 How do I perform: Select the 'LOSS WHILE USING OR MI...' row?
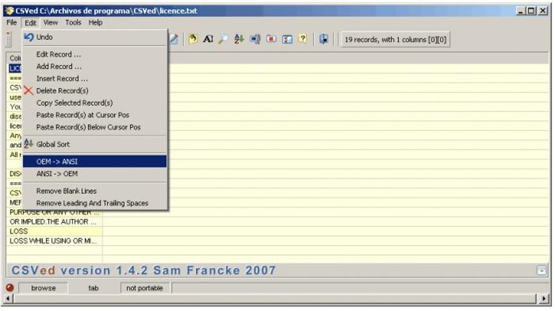(x=54, y=241)
